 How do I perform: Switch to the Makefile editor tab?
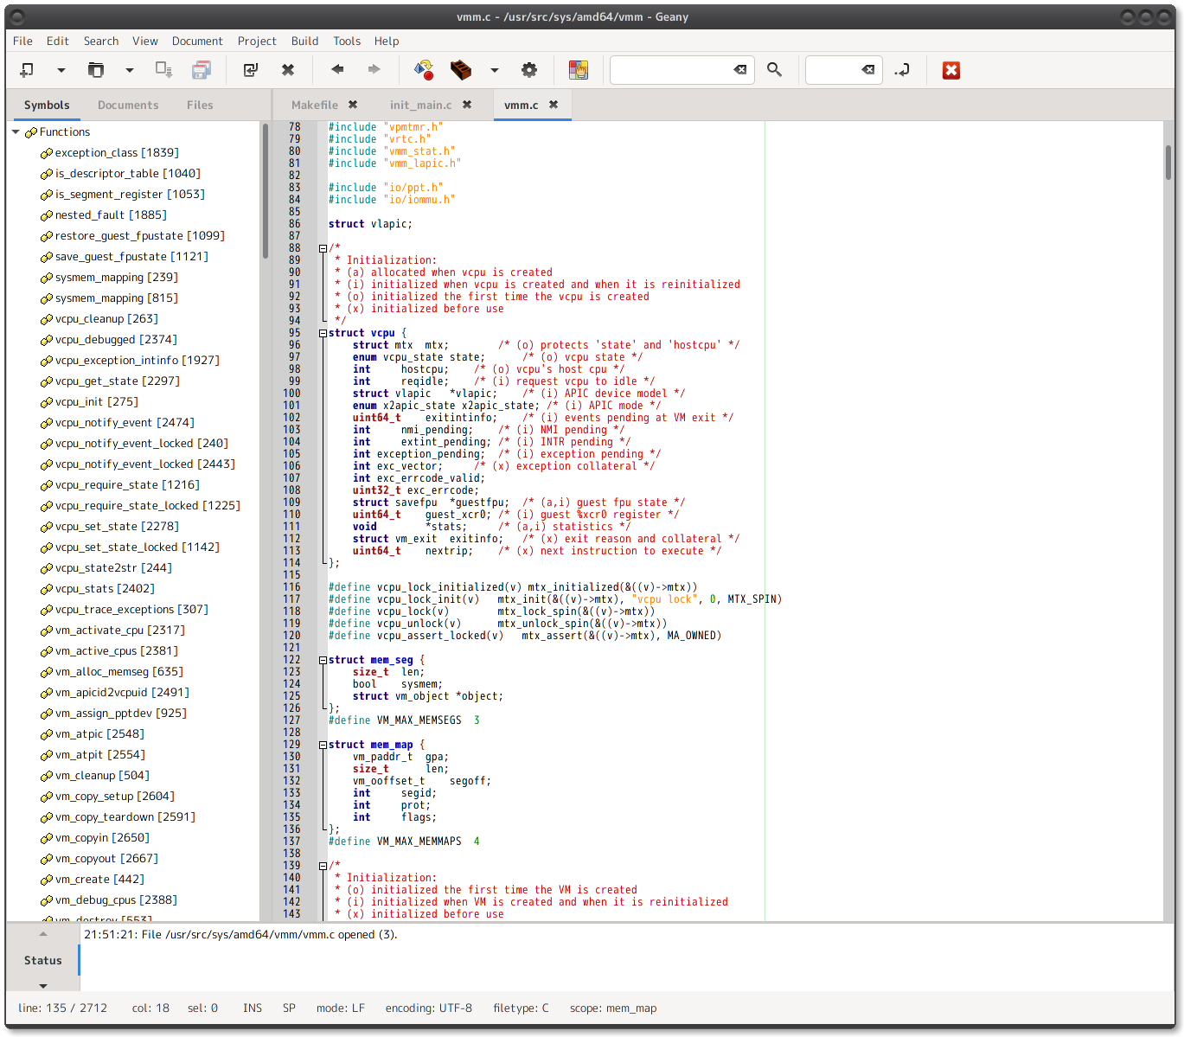point(315,105)
